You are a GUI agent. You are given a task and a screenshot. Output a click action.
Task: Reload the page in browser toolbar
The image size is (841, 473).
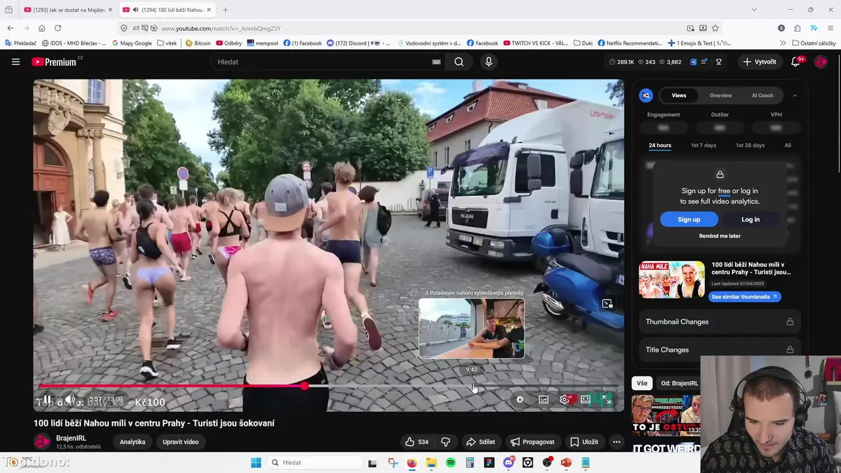(58, 28)
